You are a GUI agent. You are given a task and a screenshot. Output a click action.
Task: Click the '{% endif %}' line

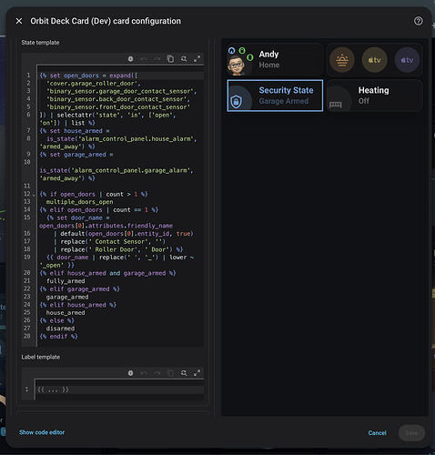58,337
